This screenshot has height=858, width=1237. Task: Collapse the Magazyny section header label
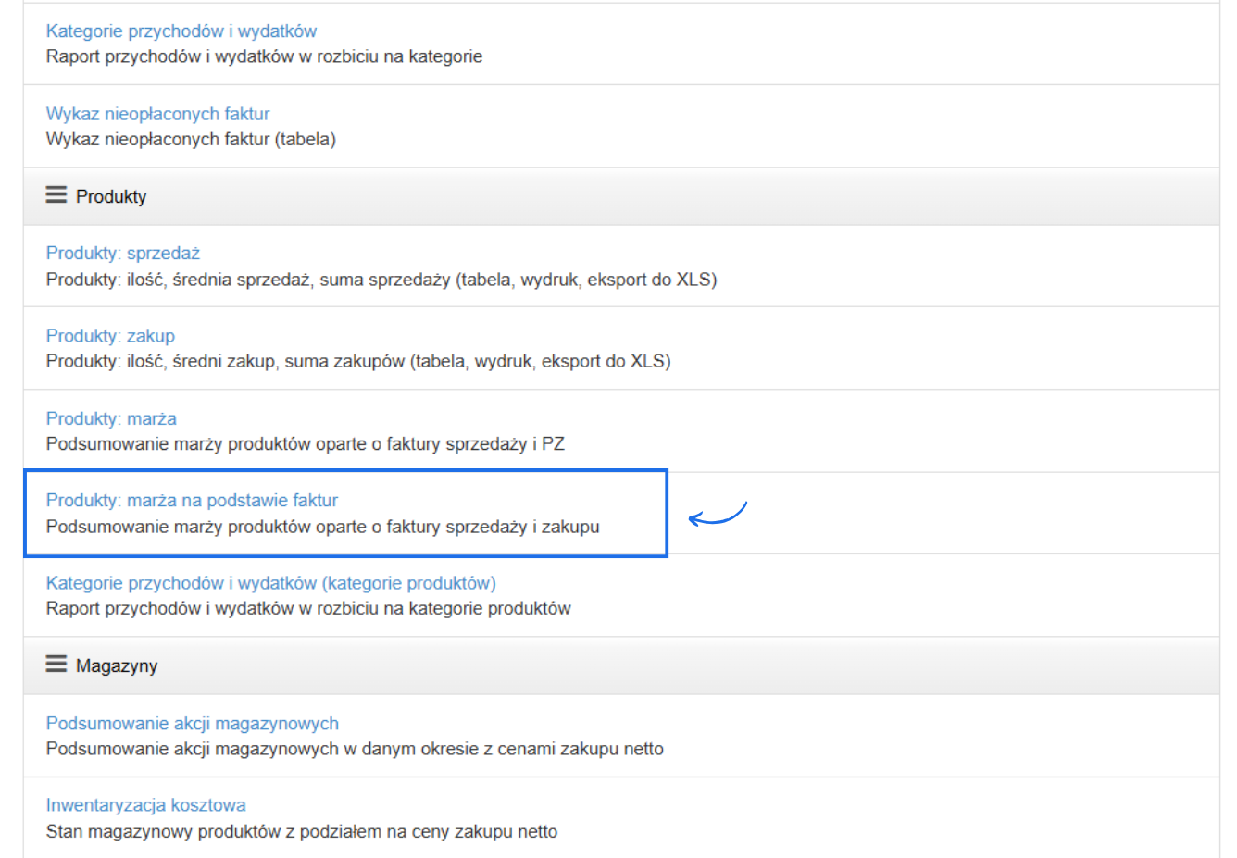click(117, 665)
